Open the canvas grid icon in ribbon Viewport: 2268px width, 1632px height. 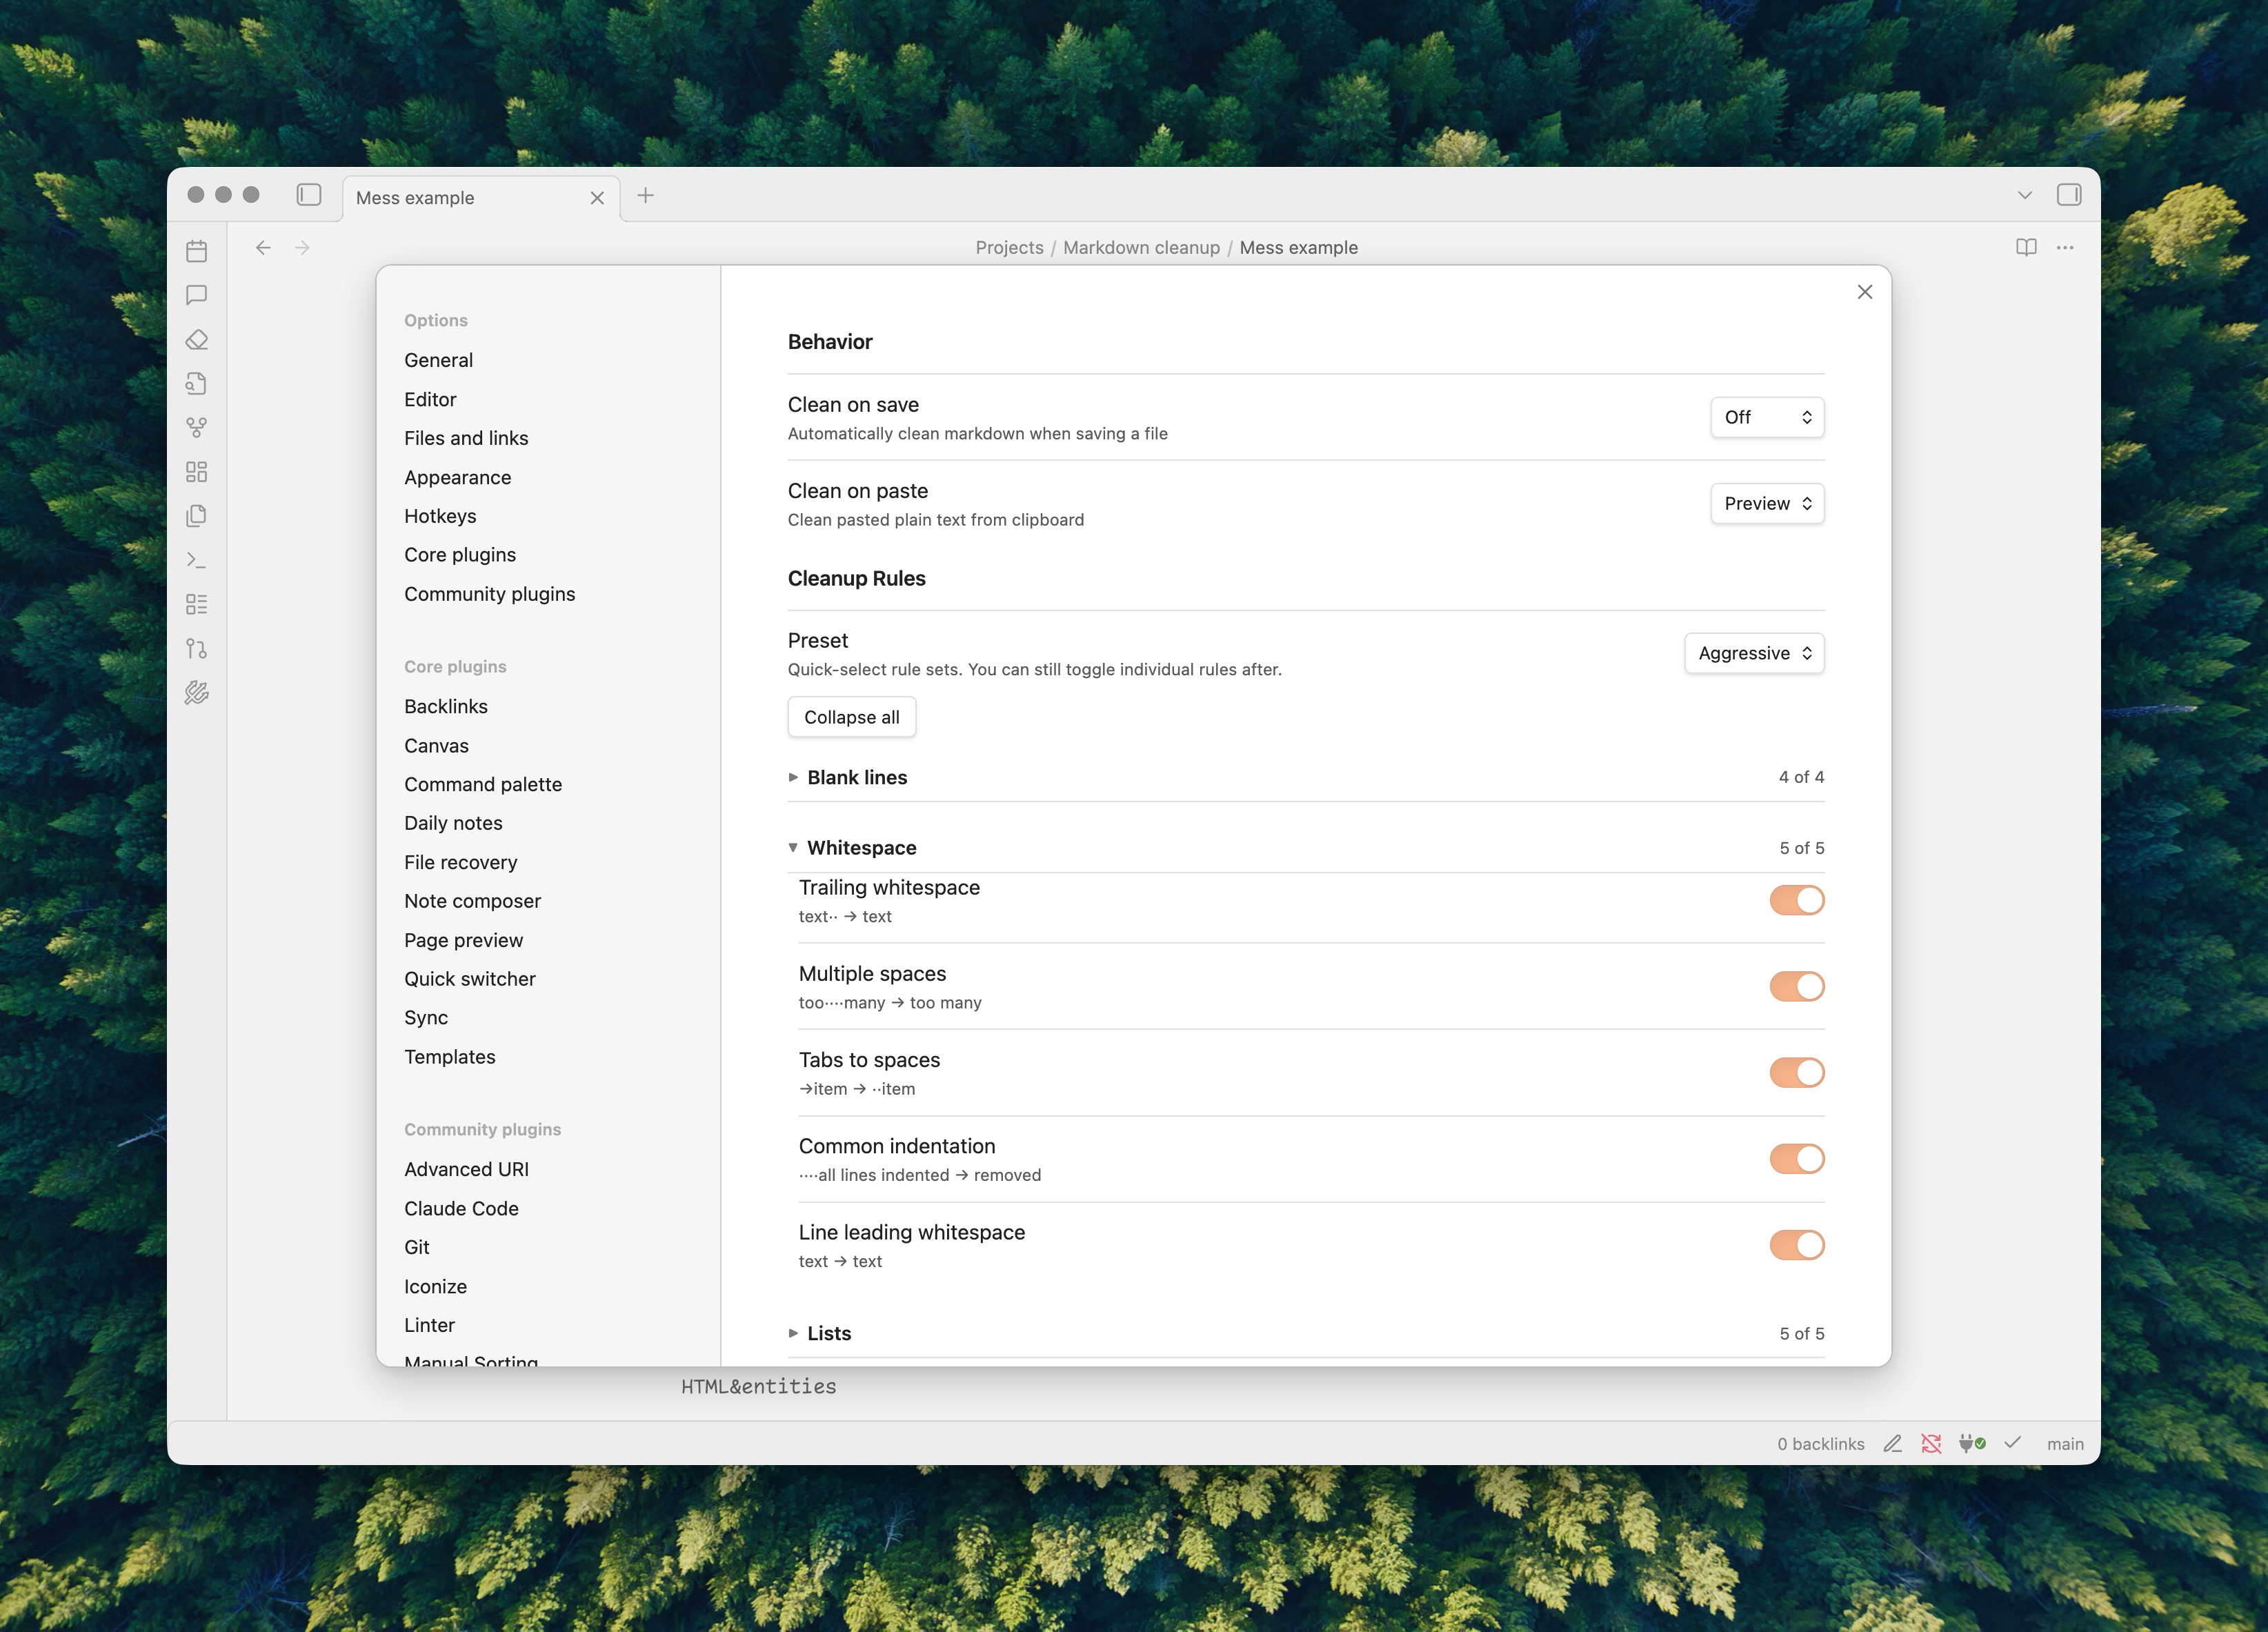[x=197, y=472]
